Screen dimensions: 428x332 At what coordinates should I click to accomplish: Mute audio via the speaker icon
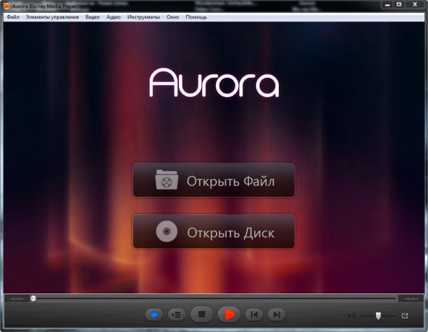pos(352,316)
